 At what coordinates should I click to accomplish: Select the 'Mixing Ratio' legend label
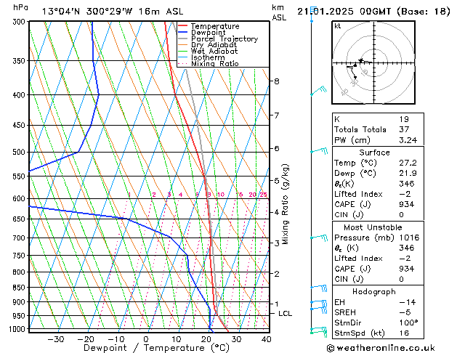pos(215,63)
